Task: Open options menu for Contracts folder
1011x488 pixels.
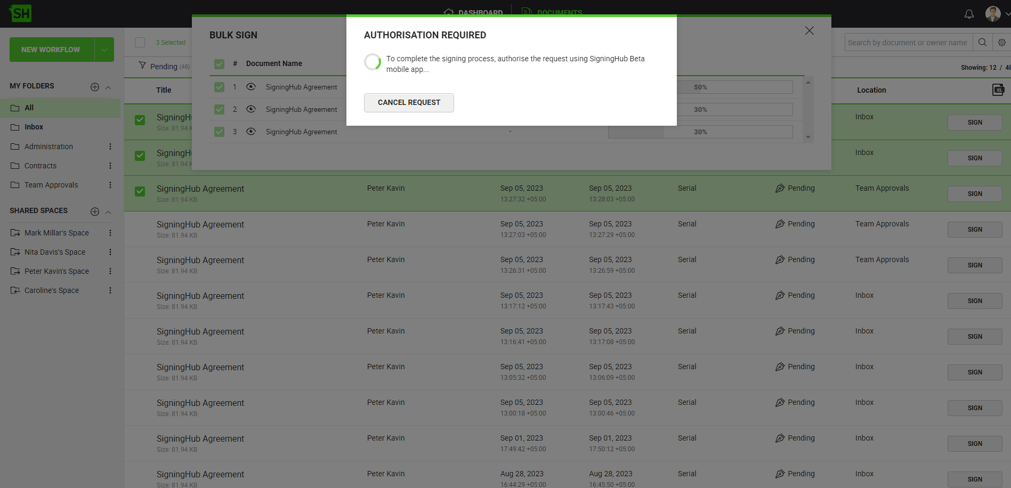Action: (110, 166)
